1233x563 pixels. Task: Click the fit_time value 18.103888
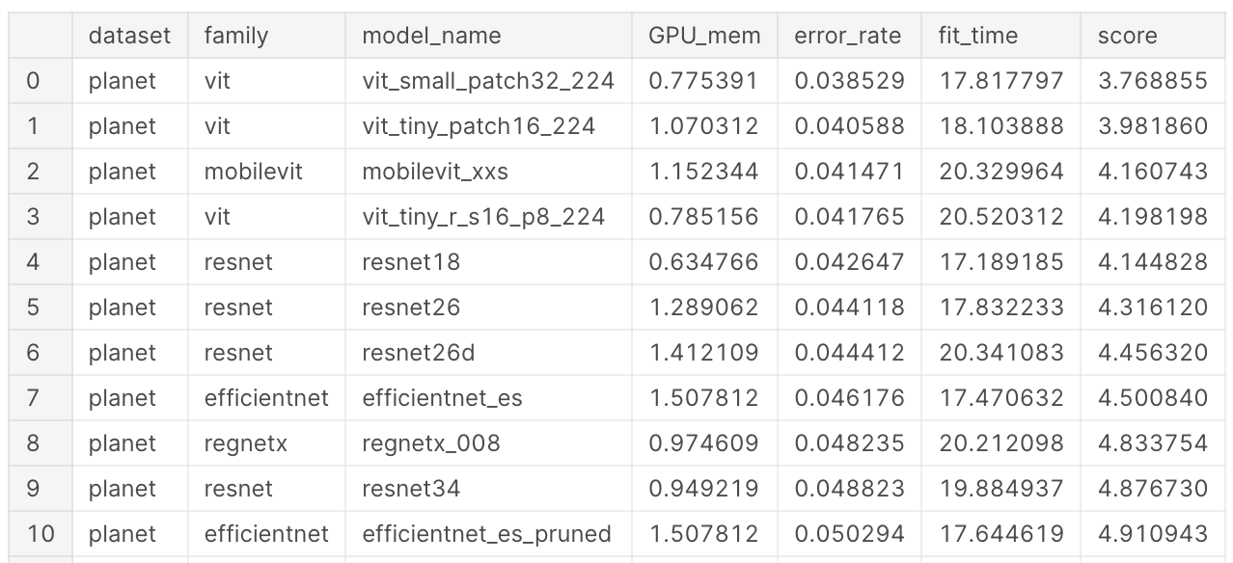1001,126
